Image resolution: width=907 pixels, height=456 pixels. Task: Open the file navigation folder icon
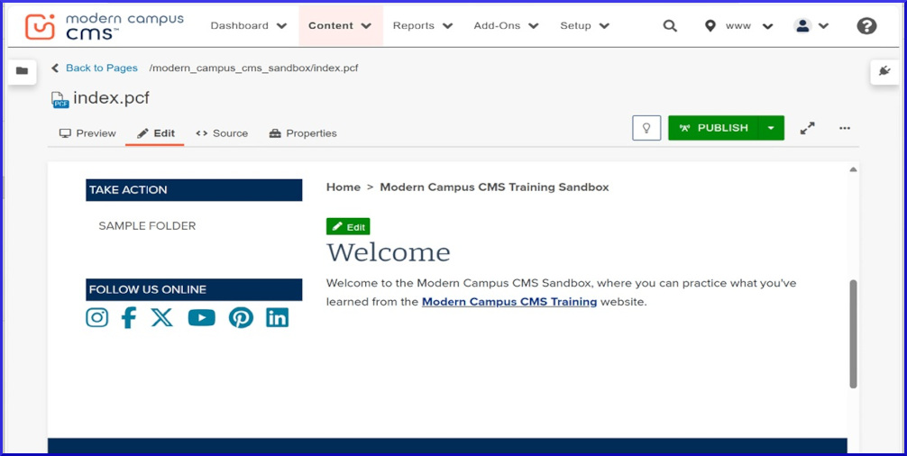click(22, 71)
